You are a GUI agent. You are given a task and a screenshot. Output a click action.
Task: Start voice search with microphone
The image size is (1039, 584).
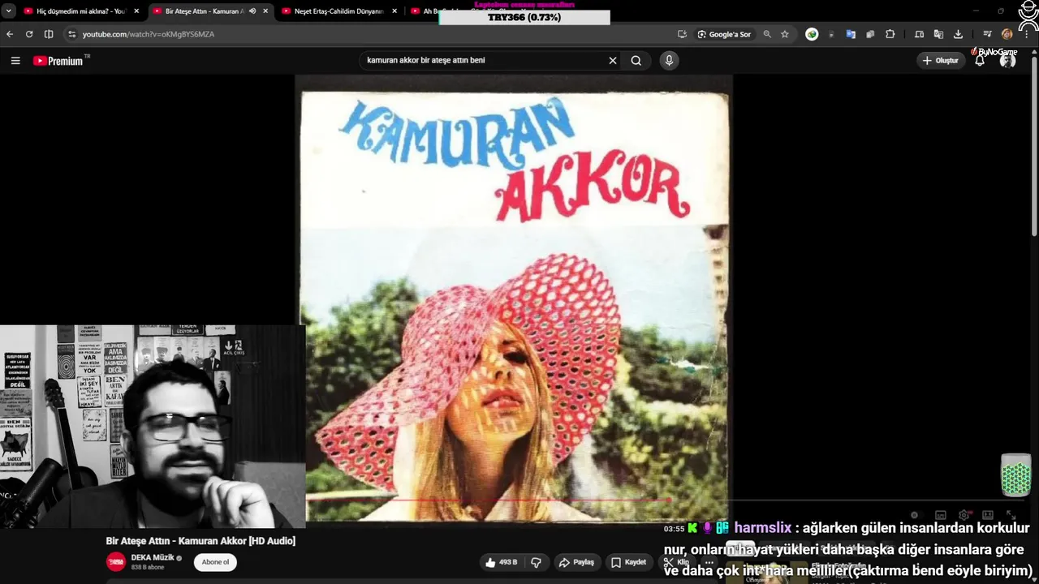click(669, 60)
